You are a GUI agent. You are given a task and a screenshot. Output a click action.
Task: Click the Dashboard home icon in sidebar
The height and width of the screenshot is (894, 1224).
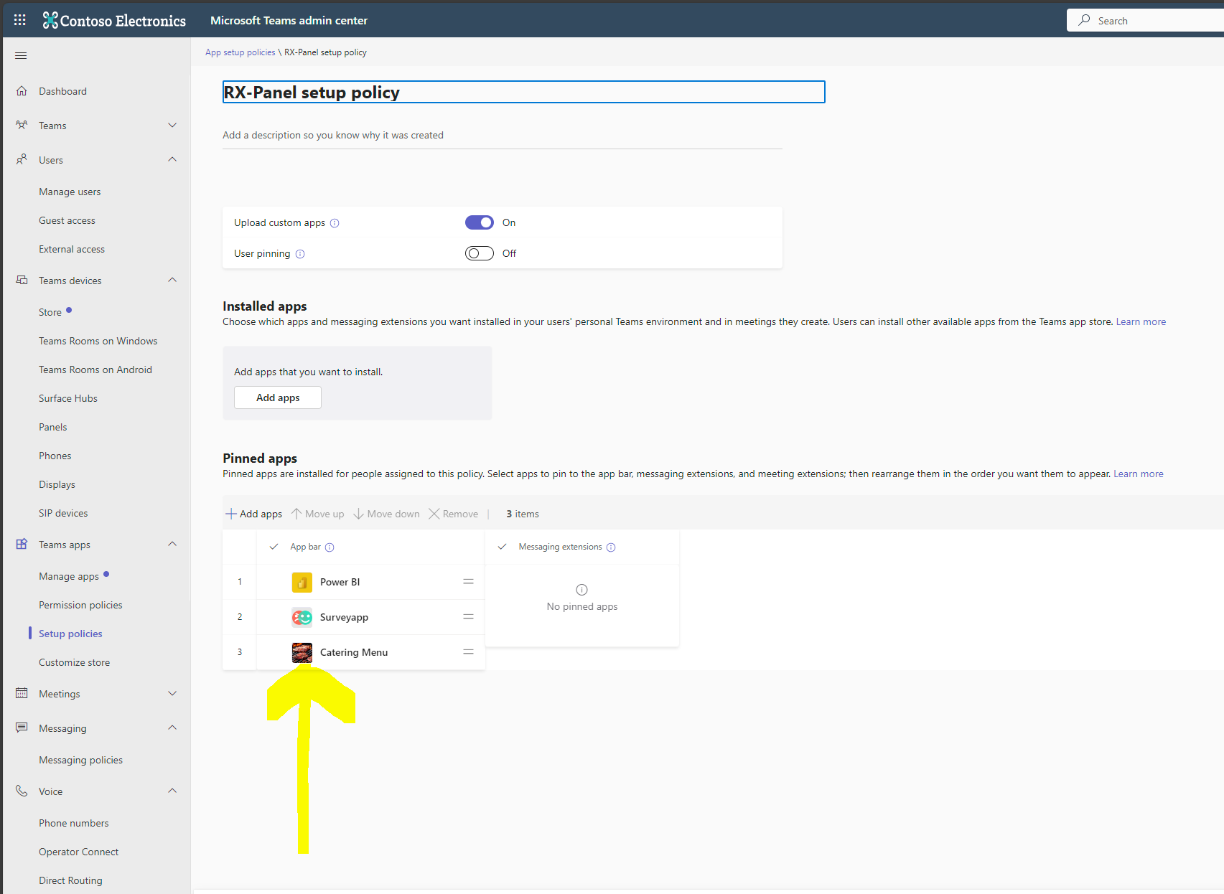point(22,90)
